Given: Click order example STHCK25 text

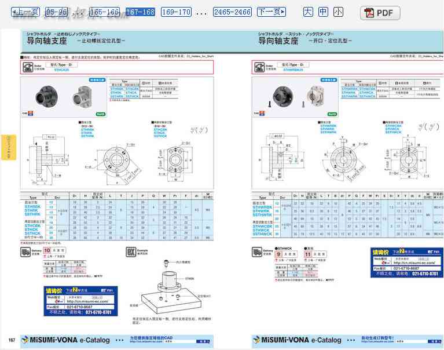Looking at the screenshot, I should coord(61,70).
